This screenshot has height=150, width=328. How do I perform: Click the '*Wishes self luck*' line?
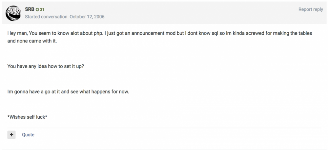pyautogui.click(x=28, y=116)
